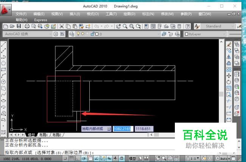Switch to the 布局1 tab
246x162 pixels.
(x=44, y=135)
